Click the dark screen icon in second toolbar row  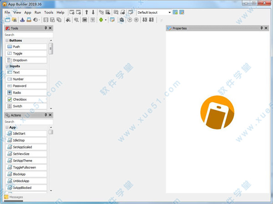(85, 20)
